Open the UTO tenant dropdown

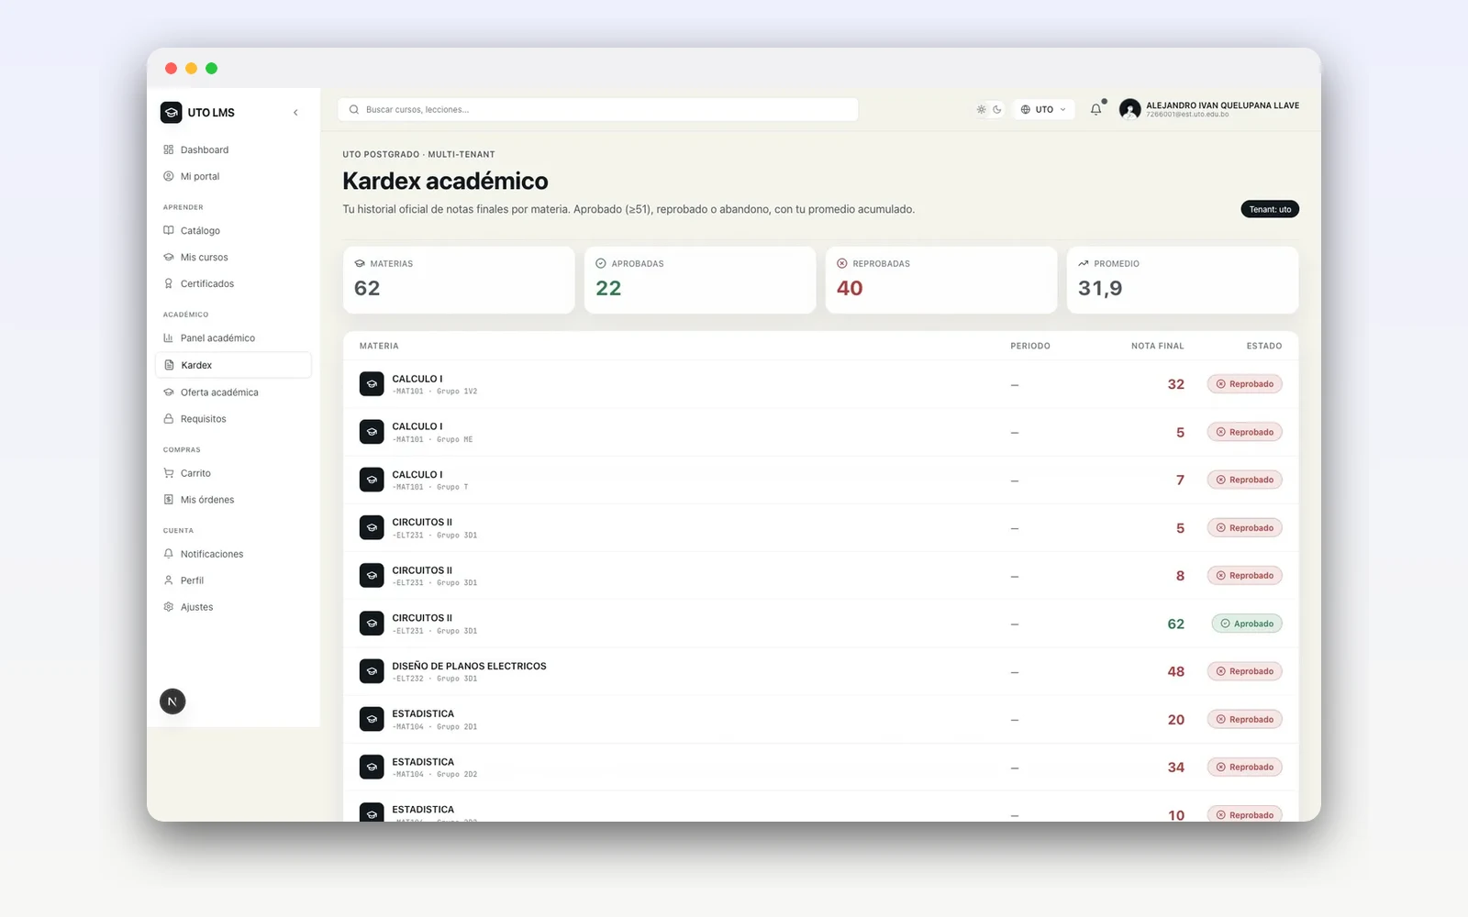pyautogui.click(x=1044, y=109)
